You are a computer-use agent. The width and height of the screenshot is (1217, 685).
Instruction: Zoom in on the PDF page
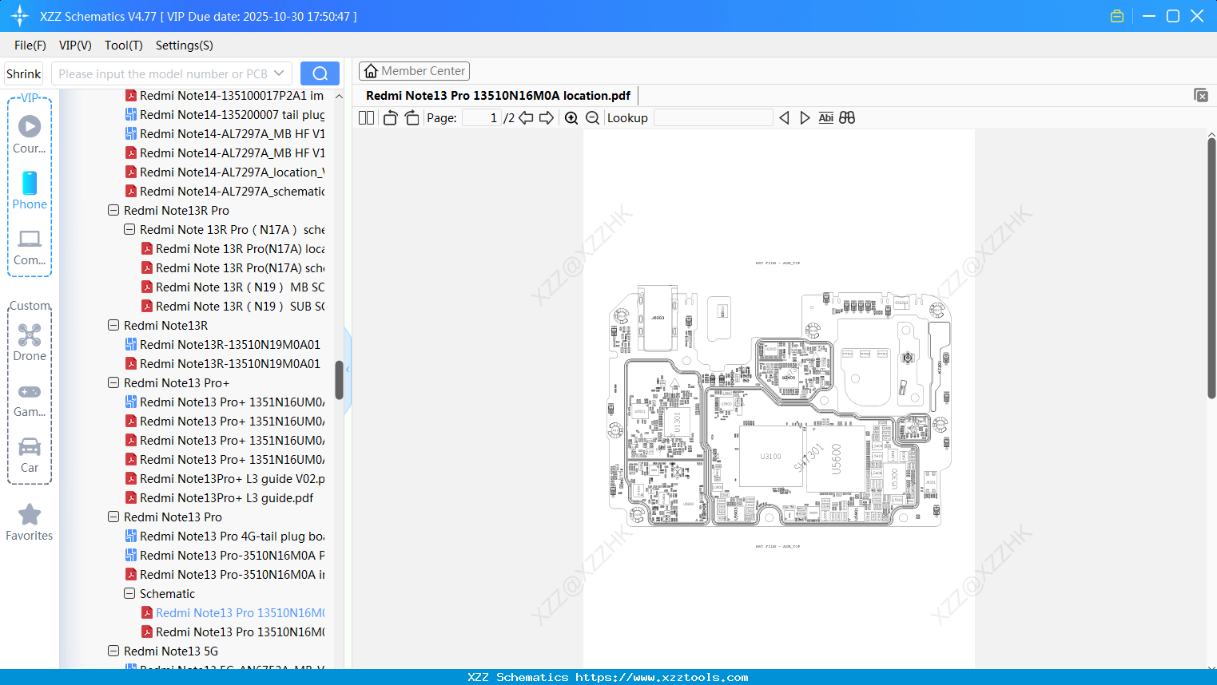571,117
